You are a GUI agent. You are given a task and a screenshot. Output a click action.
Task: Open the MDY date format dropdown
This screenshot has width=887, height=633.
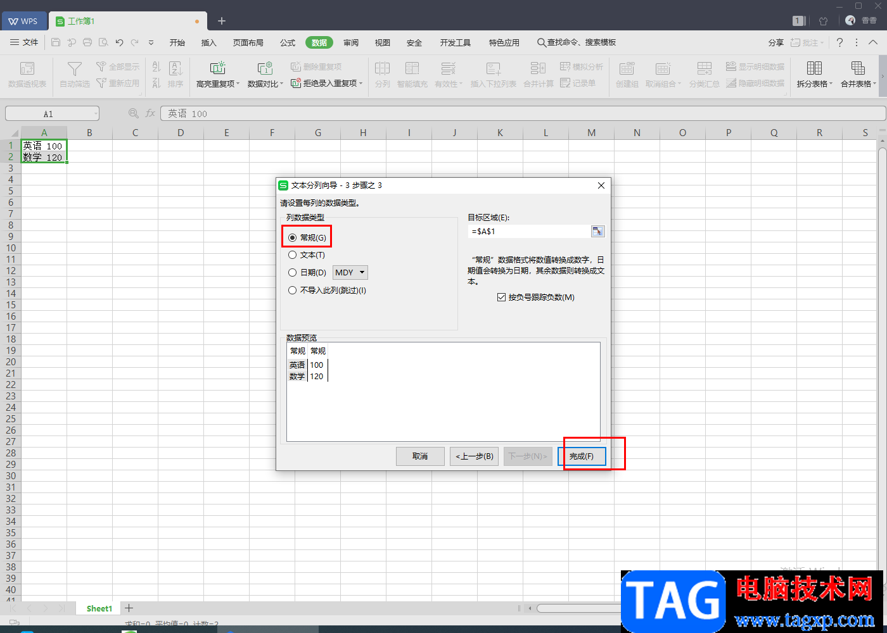(x=350, y=273)
